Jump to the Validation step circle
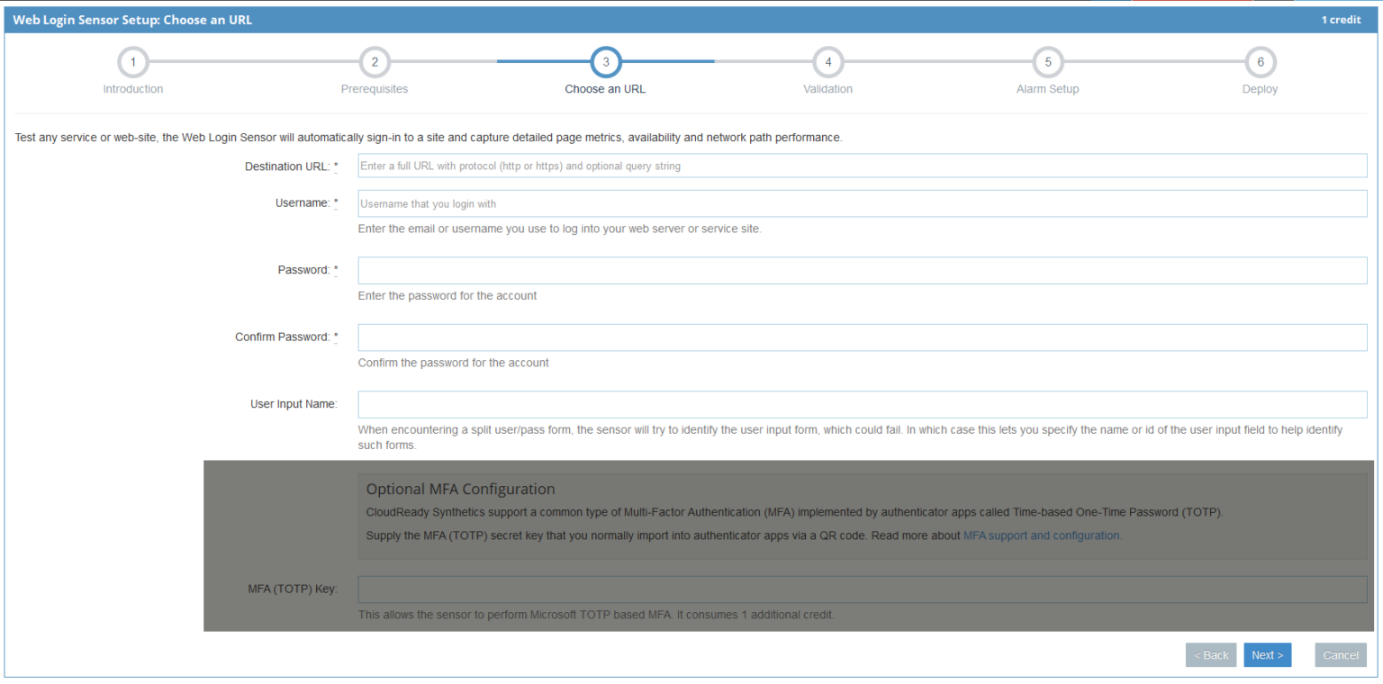 [x=827, y=62]
